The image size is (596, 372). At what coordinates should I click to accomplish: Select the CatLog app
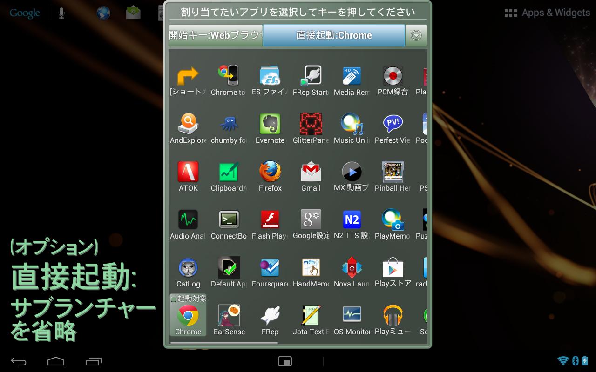188,267
